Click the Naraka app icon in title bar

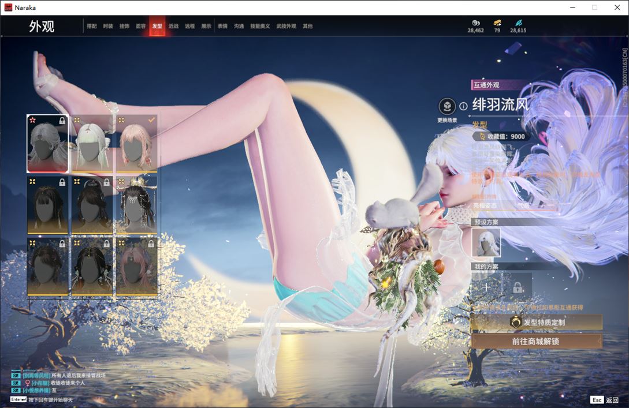click(x=8, y=8)
